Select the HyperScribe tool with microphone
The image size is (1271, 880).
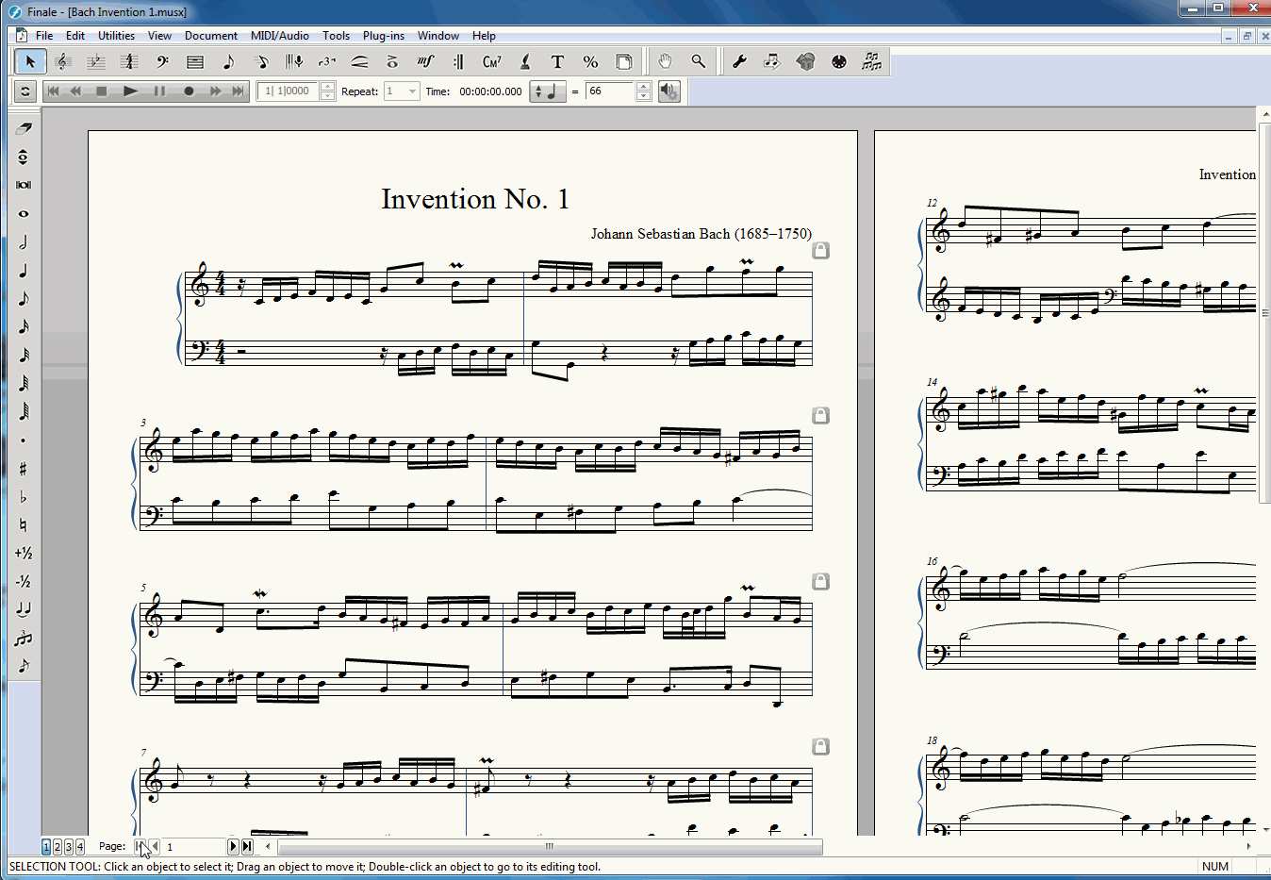click(294, 62)
